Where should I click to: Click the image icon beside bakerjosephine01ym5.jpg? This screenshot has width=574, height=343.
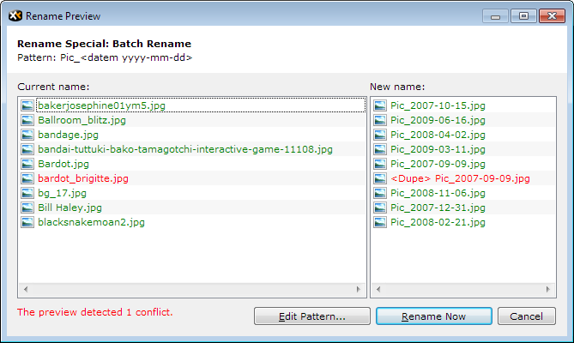pos(27,105)
